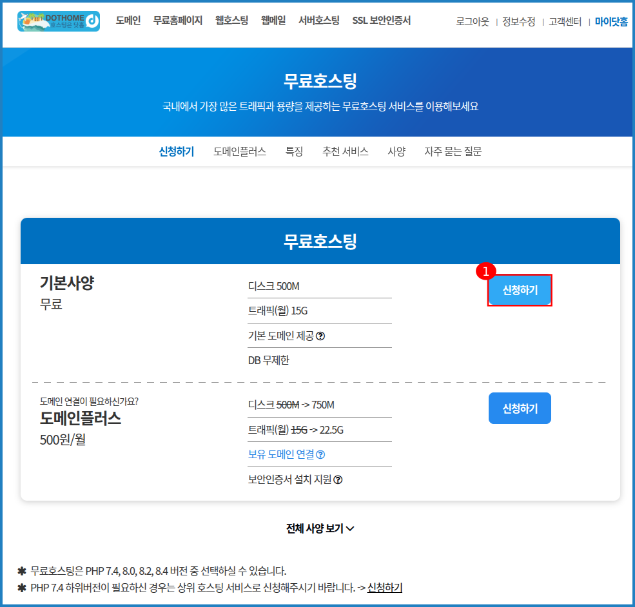The width and height of the screenshot is (635, 607).
Task: Click the 로그아웃 link
Action: pyautogui.click(x=473, y=22)
